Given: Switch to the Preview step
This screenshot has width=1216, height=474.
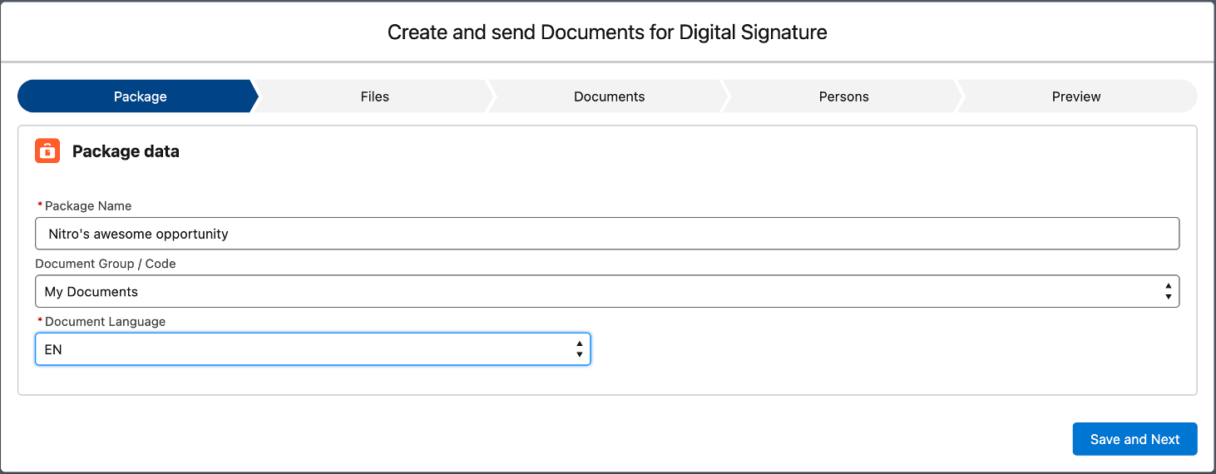Looking at the screenshot, I should pos(1075,96).
